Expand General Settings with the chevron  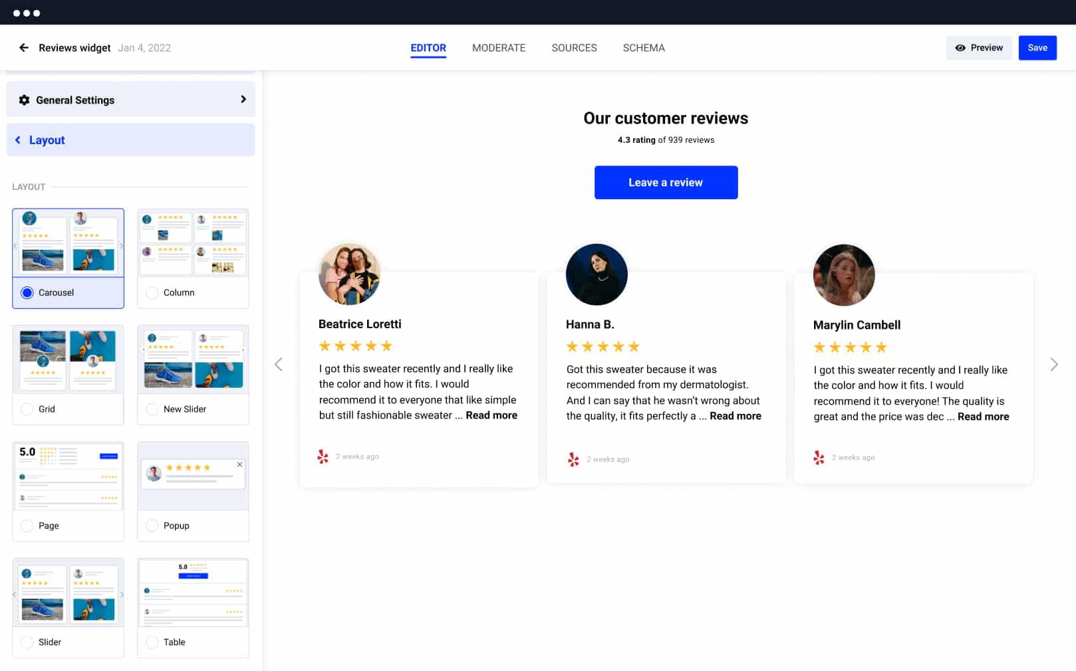[243, 100]
